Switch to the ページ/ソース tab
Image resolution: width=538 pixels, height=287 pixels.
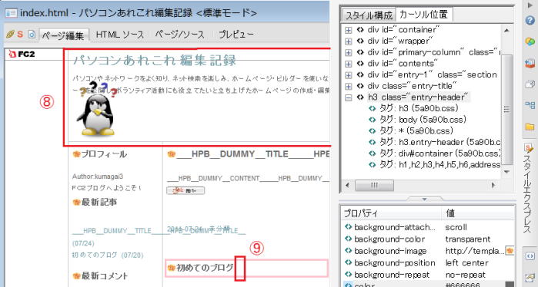click(x=179, y=35)
